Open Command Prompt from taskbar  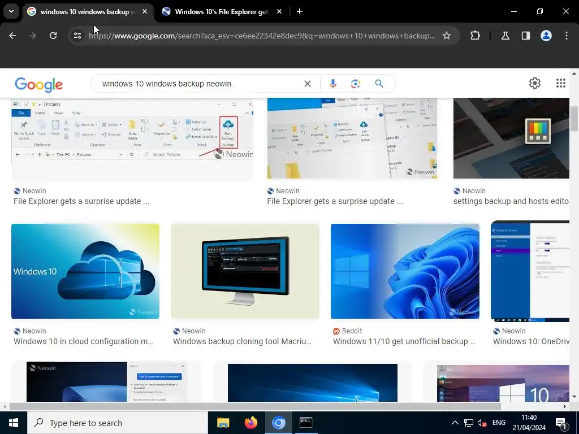(306, 423)
